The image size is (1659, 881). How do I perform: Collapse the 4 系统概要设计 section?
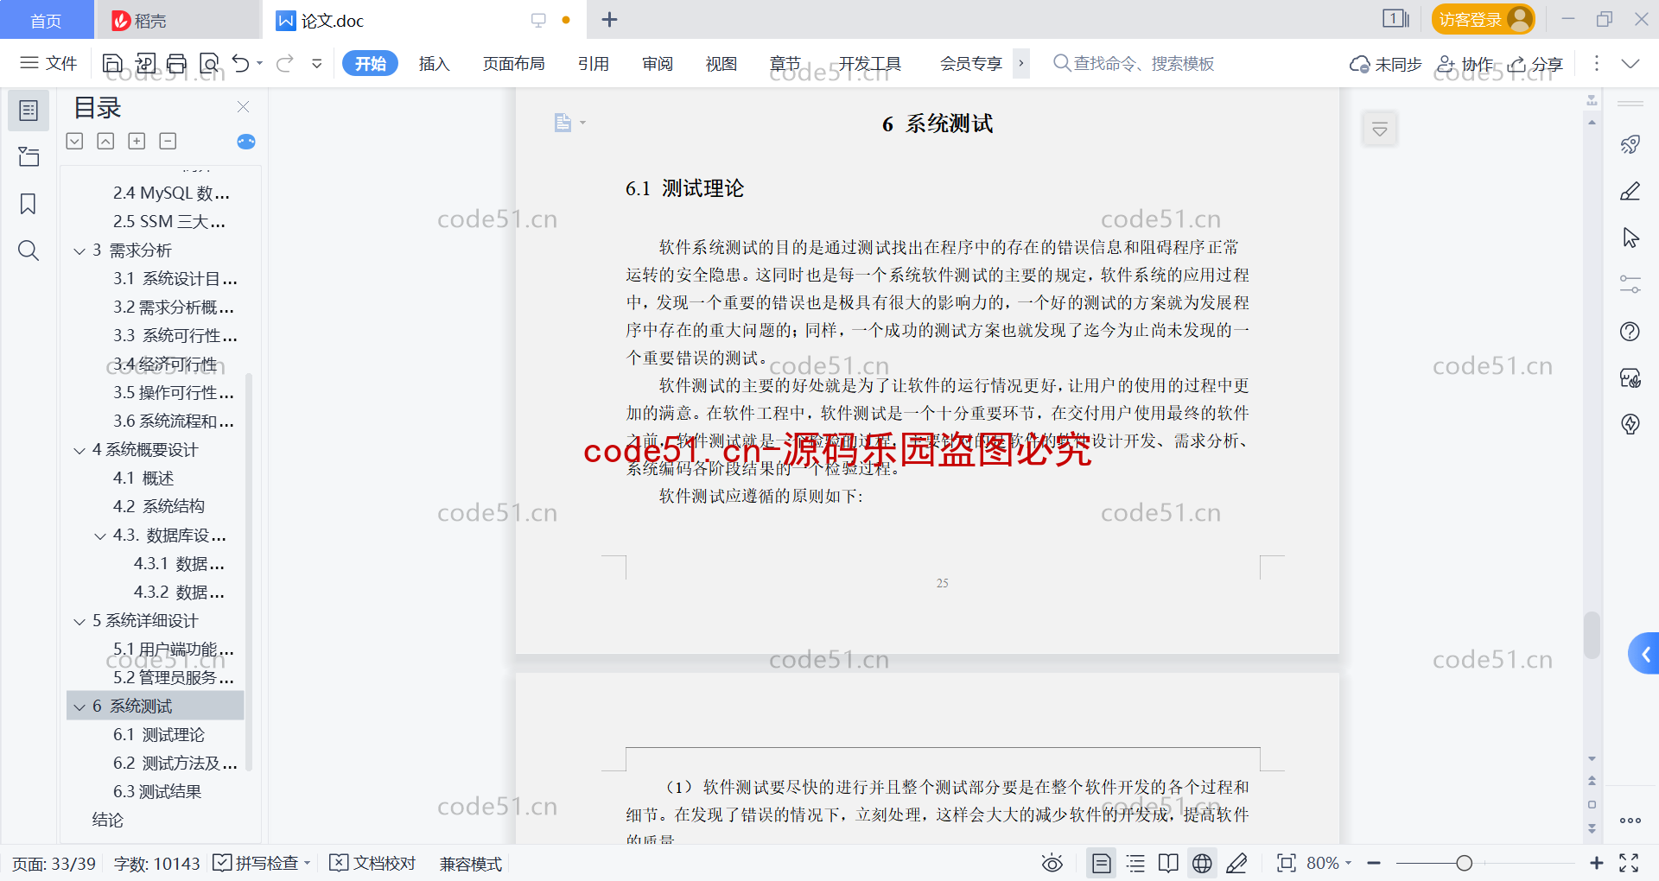click(79, 451)
